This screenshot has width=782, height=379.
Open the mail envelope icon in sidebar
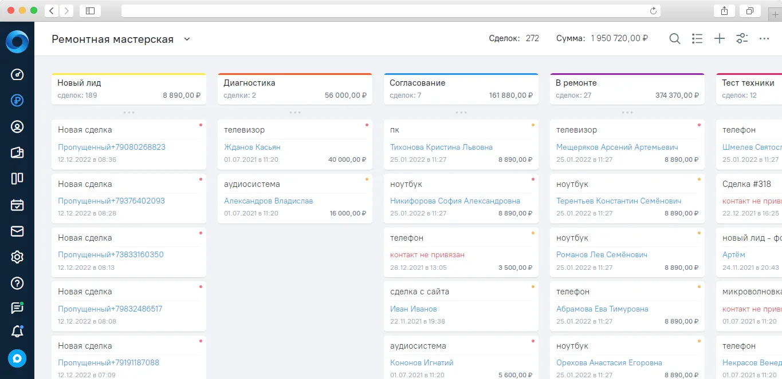tap(17, 231)
